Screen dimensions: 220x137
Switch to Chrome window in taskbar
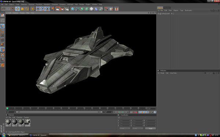[x=18, y=135]
